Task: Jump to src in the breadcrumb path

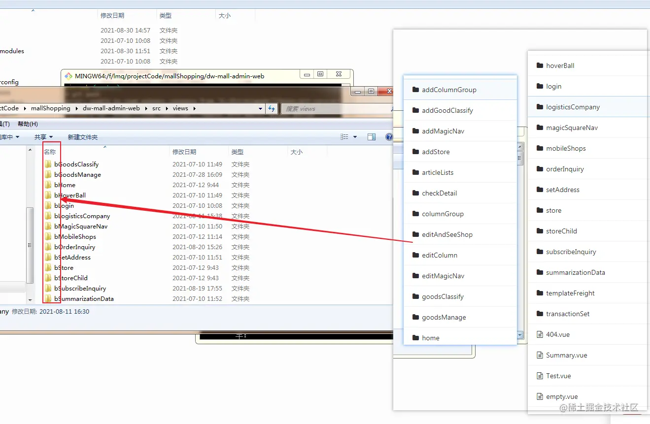Action: tap(156, 108)
